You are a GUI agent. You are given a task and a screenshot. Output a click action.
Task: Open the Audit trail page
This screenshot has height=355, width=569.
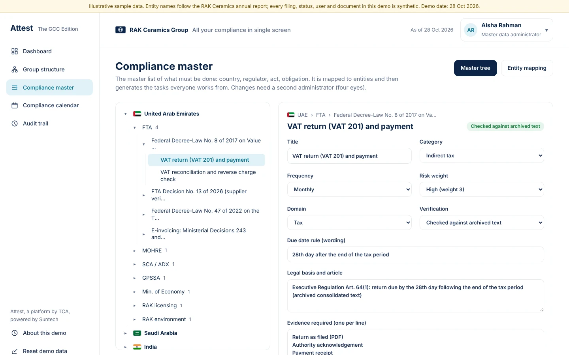[49, 123]
